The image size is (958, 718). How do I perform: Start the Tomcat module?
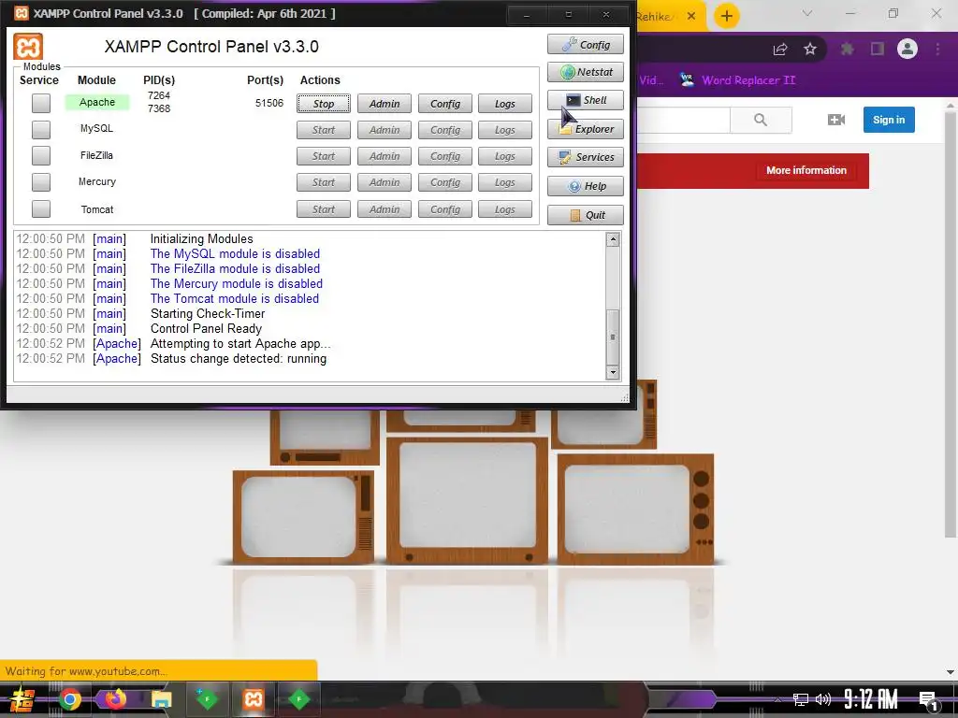(324, 209)
